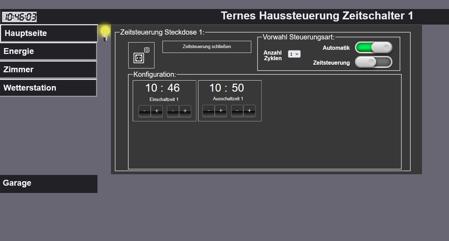
Task: Click the small 0 badge on the socket
Action: click(147, 50)
